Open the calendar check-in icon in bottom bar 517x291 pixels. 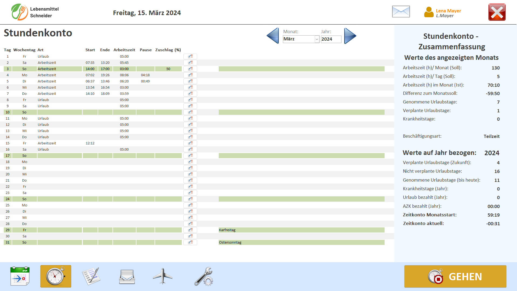(20, 276)
